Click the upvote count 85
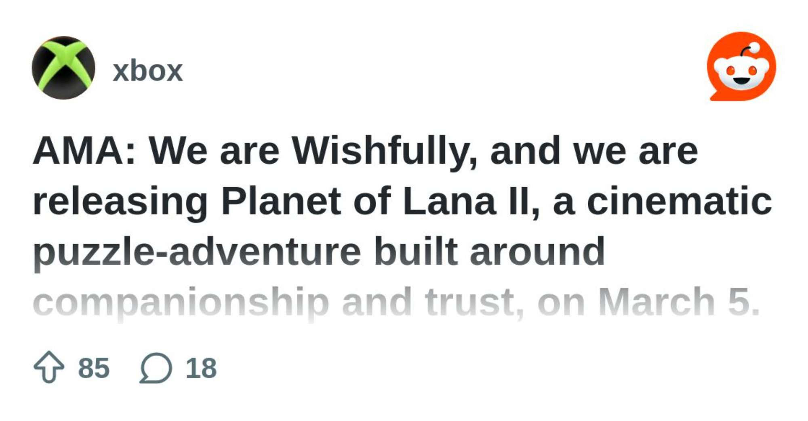Viewport: 808px width, 421px height. 94,368
